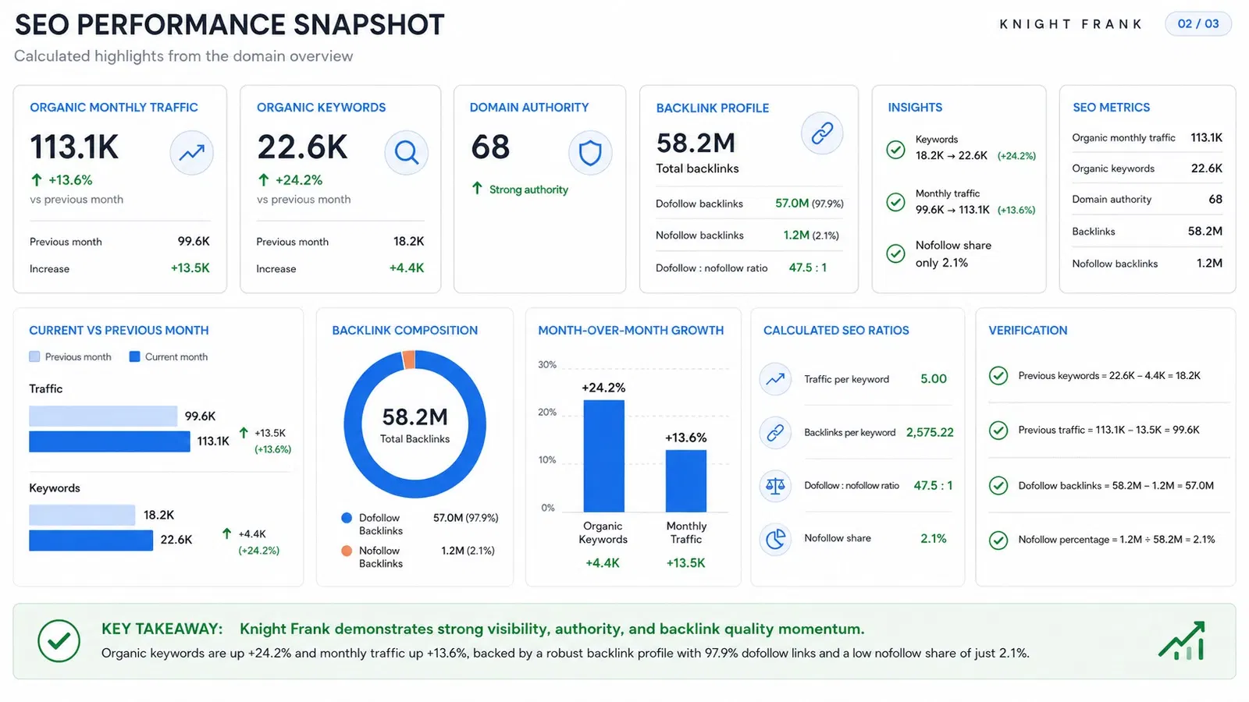The height and width of the screenshot is (702, 1249).
Task: Click the 02 / 03 page indicator
Action: pyautogui.click(x=1198, y=24)
